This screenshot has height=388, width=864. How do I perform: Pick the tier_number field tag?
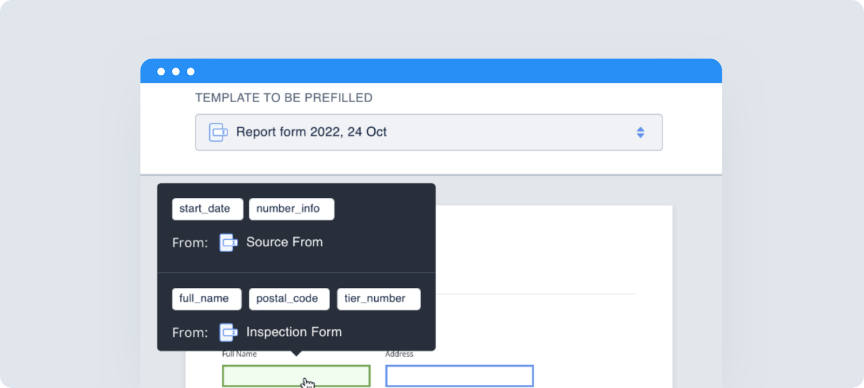pyautogui.click(x=378, y=299)
